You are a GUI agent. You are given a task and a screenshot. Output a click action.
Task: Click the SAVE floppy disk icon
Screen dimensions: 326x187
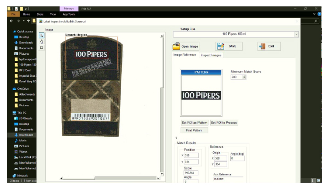pos(221,46)
